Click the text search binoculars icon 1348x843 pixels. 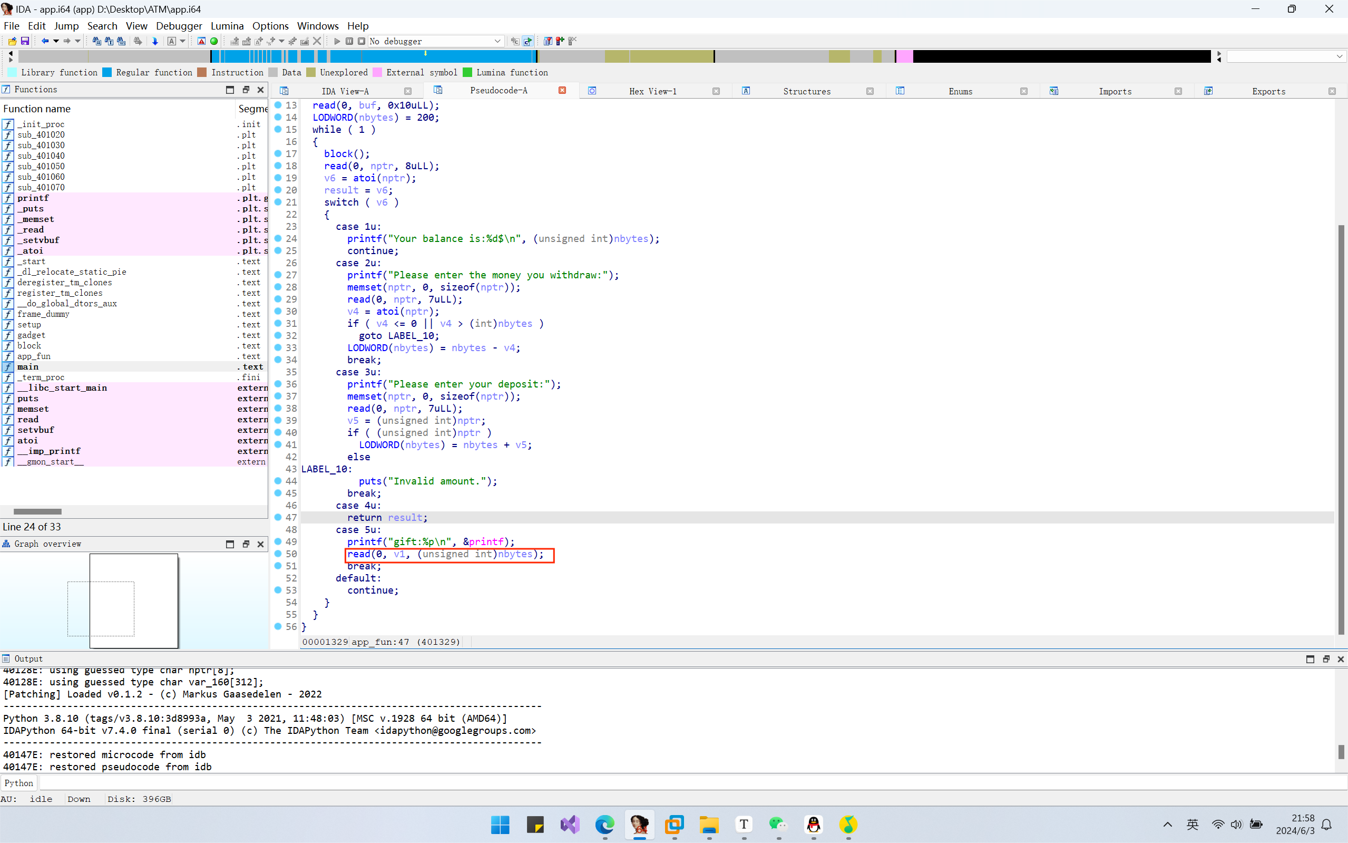(109, 41)
